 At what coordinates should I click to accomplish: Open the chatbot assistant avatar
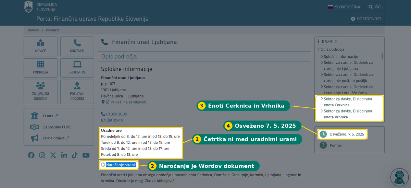coord(400,177)
